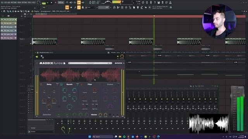This screenshot has height=139, width=248.
Task: Click the Master section label
Action: pyautogui.click(x=94, y=115)
